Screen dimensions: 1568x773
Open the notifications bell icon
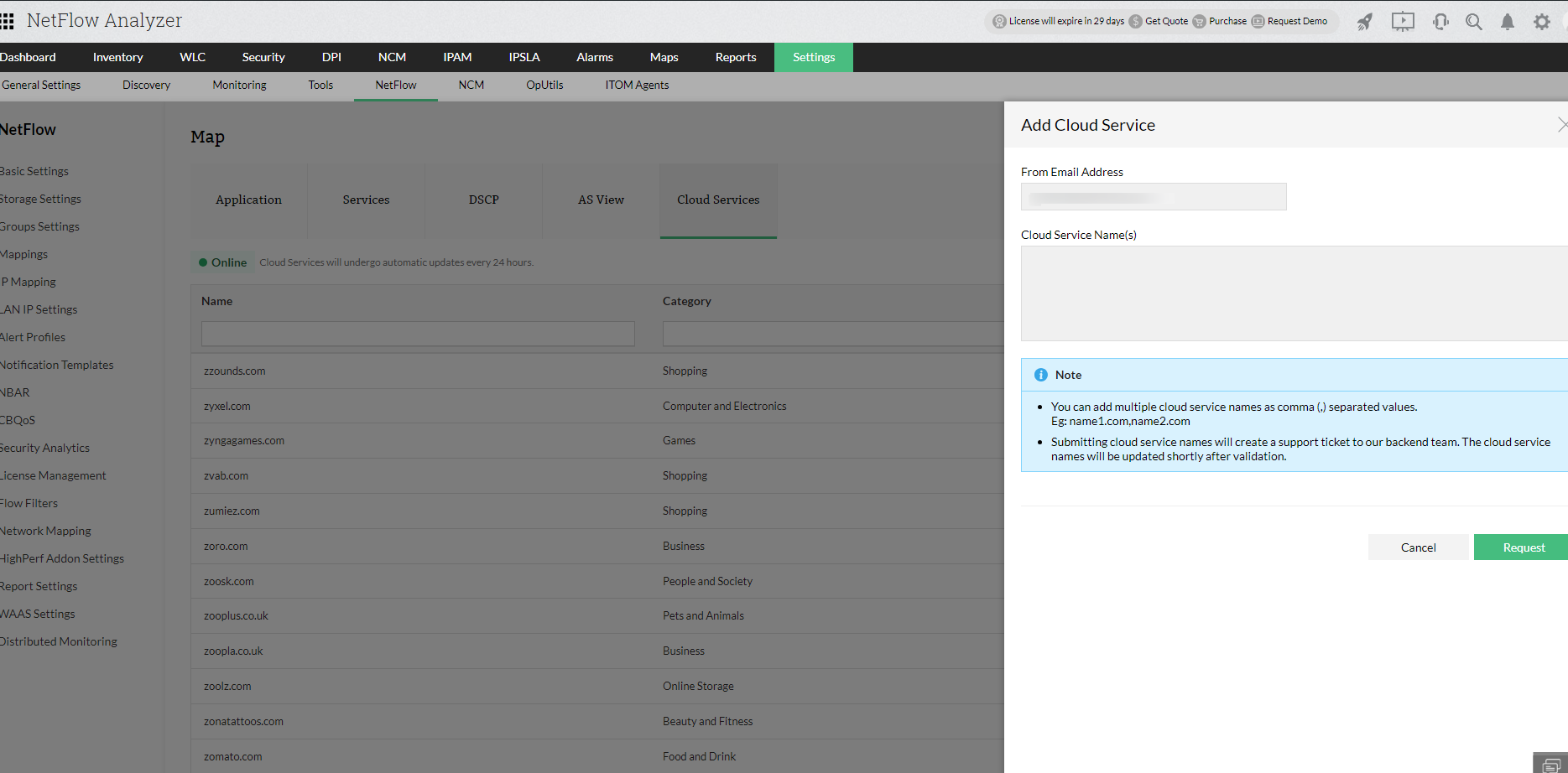click(1508, 22)
